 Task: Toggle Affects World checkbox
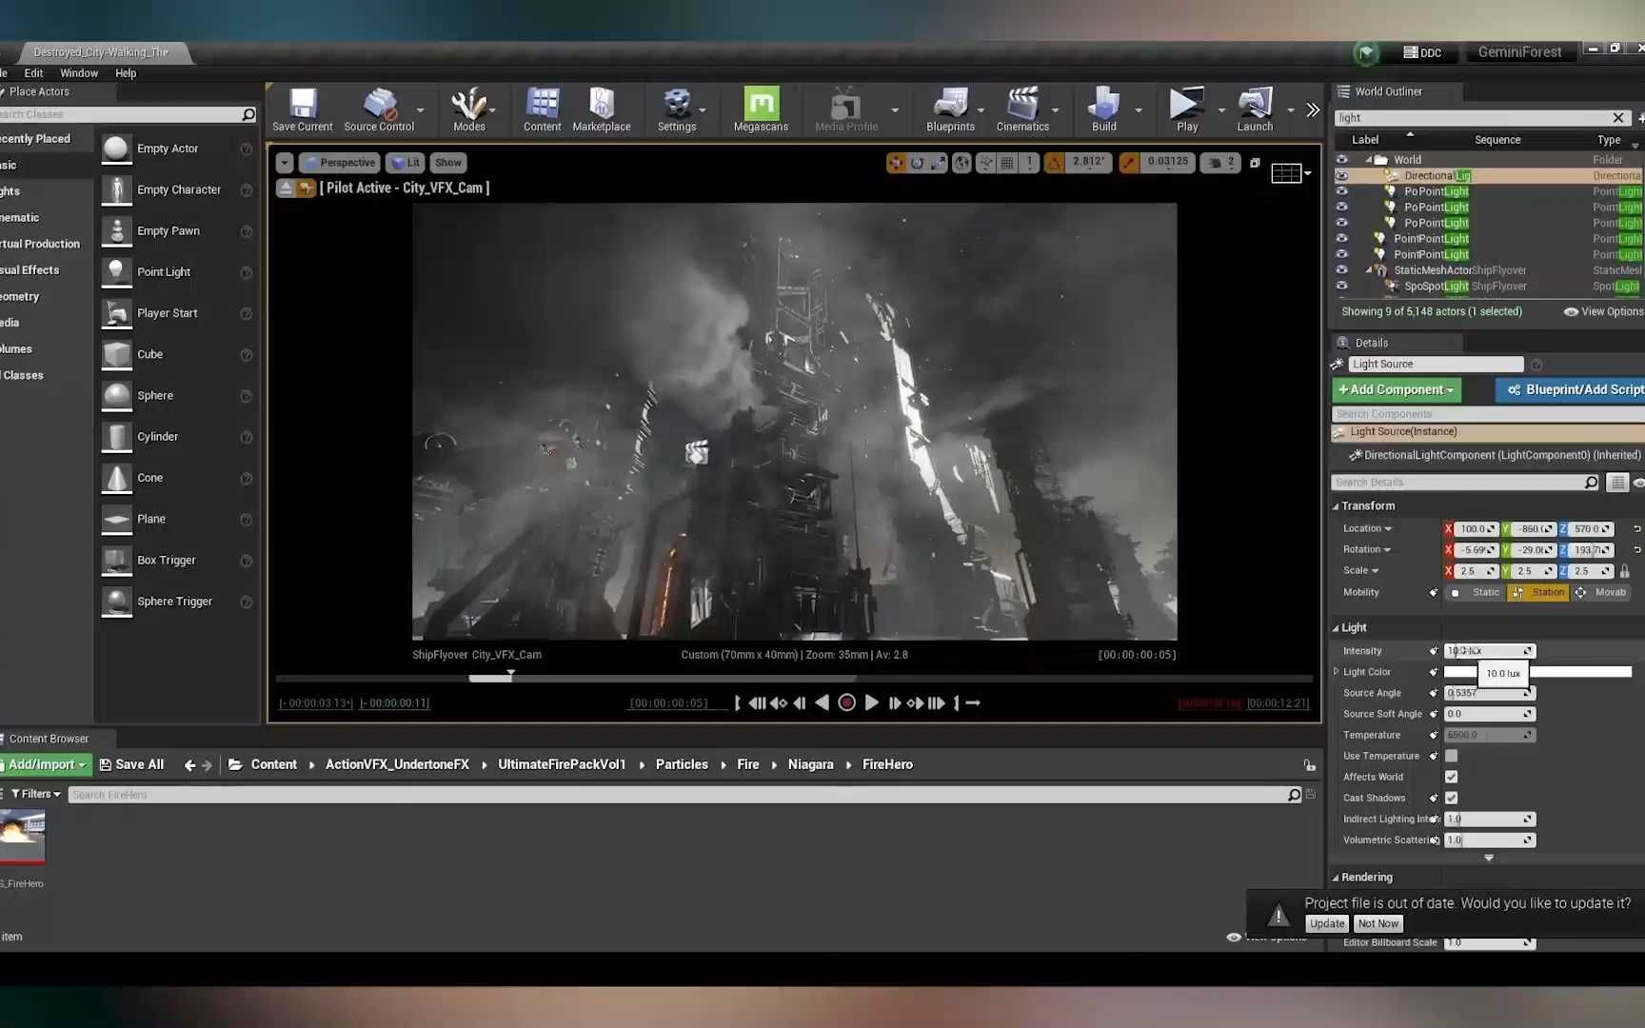coord(1451,777)
